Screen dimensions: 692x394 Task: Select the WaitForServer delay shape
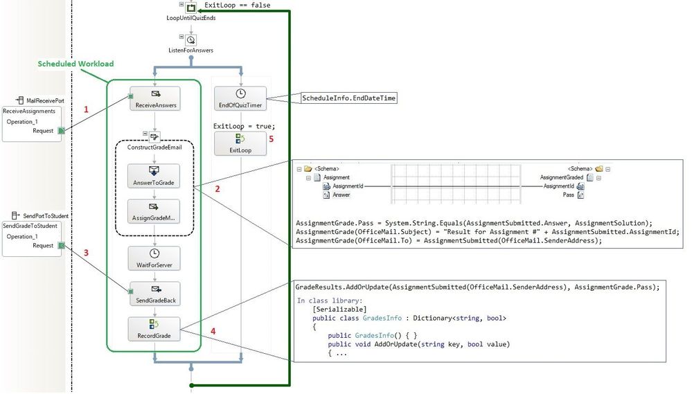tap(154, 258)
